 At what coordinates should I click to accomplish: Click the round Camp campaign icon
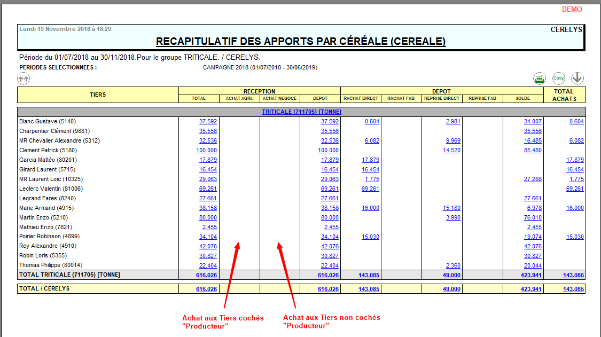tap(558, 79)
